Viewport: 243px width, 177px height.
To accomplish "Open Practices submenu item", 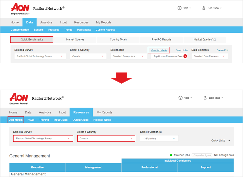I will point(54,30).
